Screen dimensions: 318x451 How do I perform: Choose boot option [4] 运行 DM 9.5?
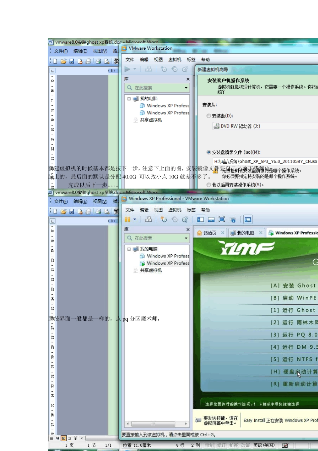point(294,347)
